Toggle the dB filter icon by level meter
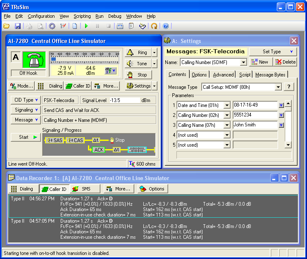The image size is (307, 259). coord(111,71)
